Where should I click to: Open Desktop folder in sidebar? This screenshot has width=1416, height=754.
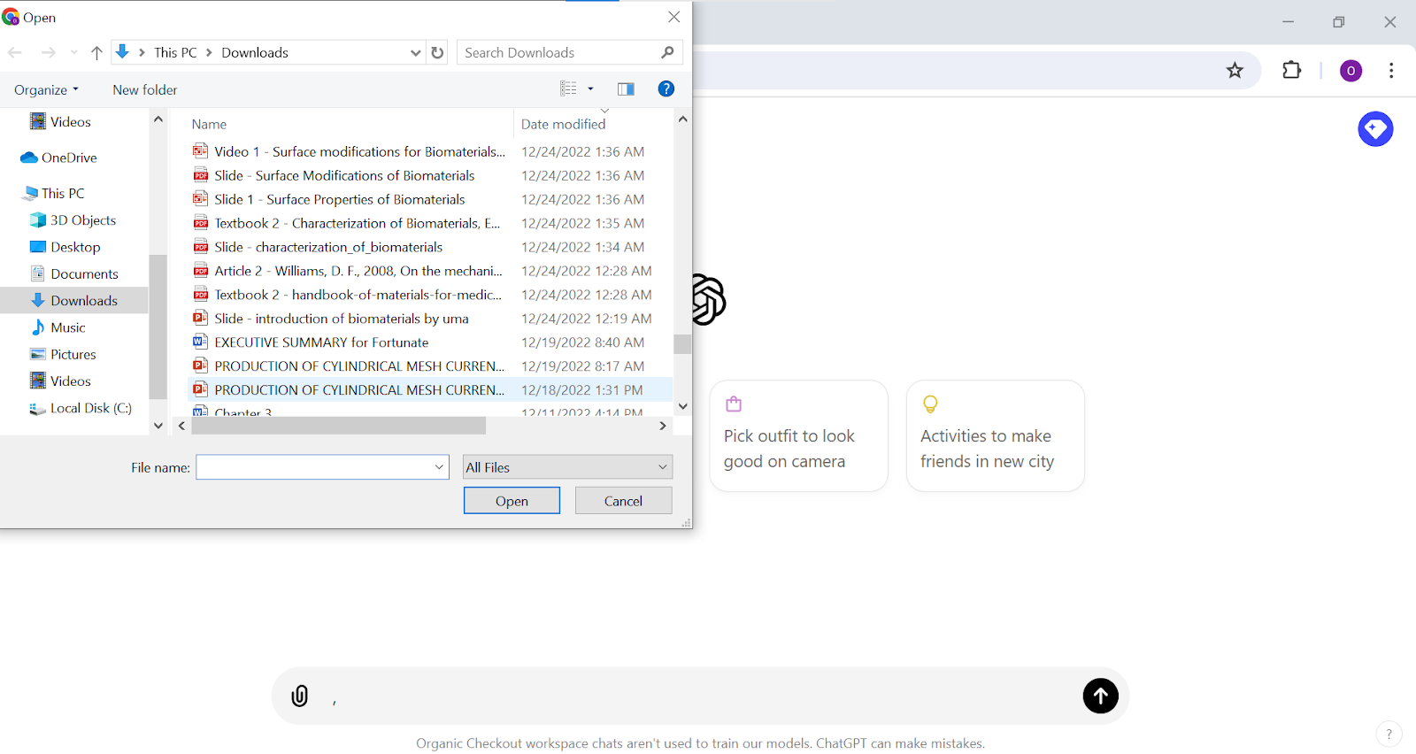65,247
